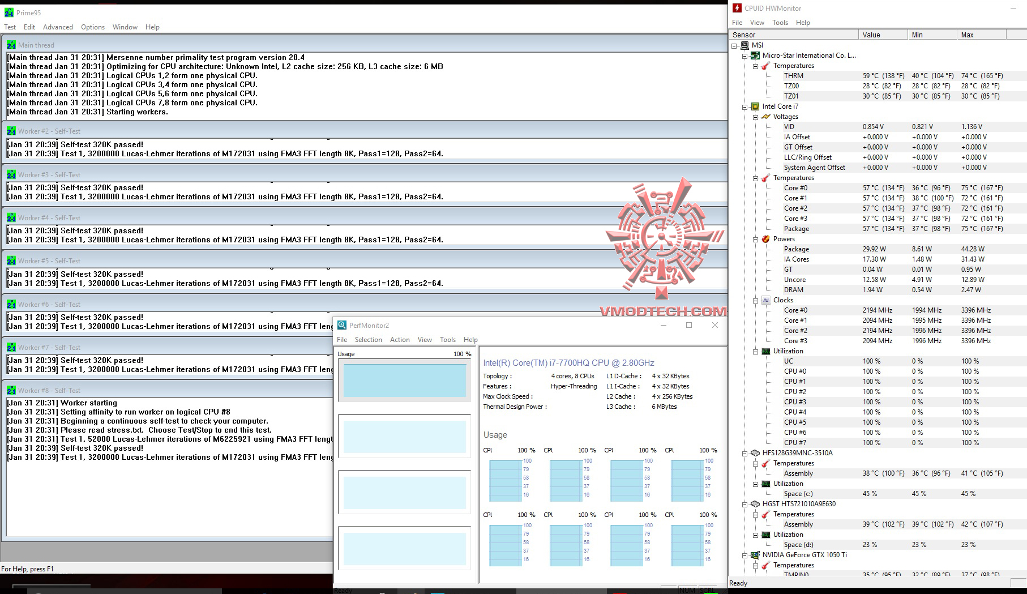Click the Voltages icon under Intel Core i7
This screenshot has width=1027, height=594.
[x=766, y=117]
